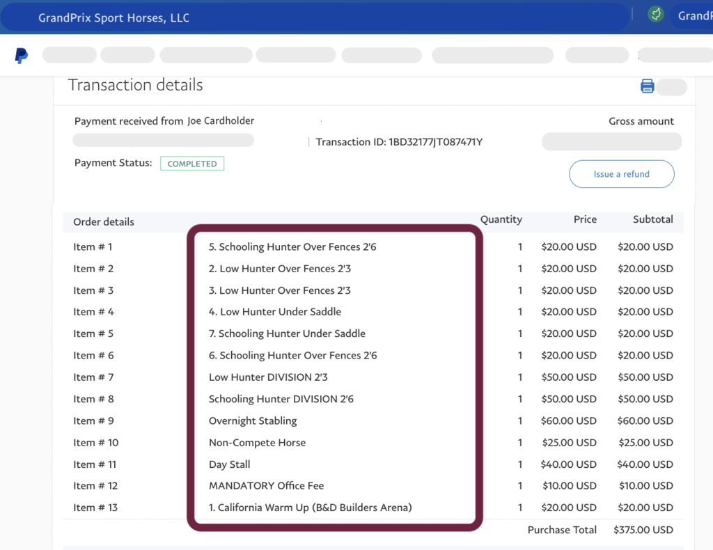Click the Payment Status label

113,163
